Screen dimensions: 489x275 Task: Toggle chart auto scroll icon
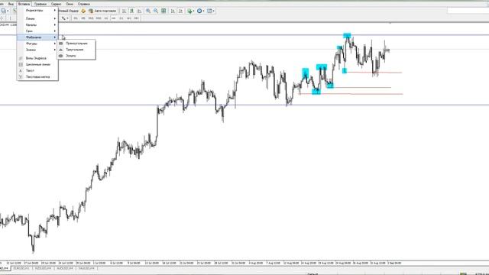173,11
